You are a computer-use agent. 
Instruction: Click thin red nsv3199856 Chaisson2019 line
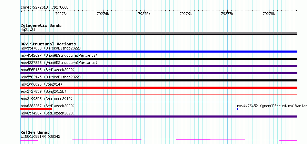pos(159,102)
